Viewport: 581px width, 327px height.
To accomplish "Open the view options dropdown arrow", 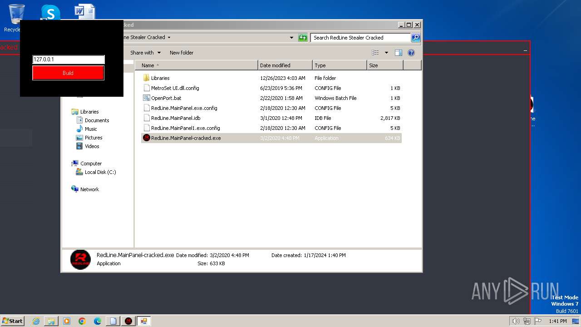I will coord(386,53).
